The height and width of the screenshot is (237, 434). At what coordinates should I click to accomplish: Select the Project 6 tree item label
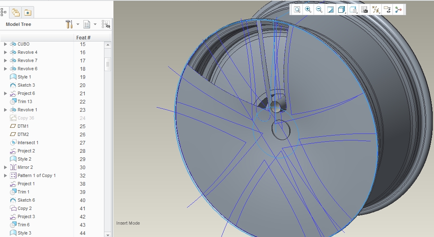tap(26, 93)
